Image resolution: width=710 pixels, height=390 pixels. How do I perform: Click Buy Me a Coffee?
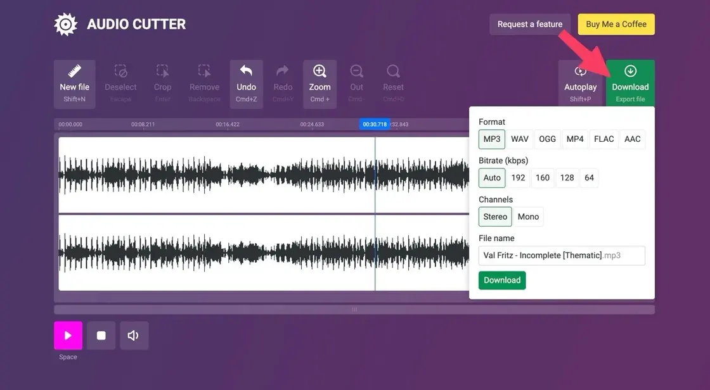tap(616, 25)
